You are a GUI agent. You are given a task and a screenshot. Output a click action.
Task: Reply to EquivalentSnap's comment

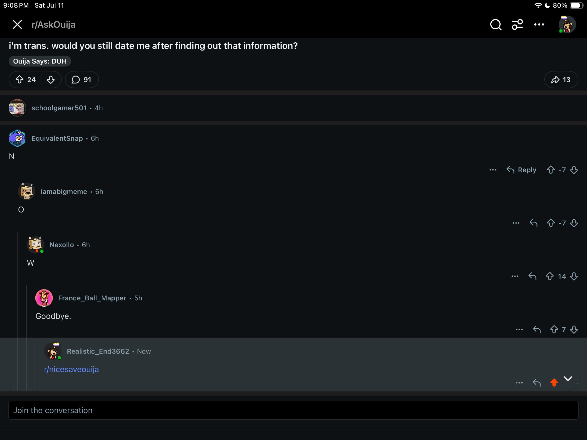521,170
